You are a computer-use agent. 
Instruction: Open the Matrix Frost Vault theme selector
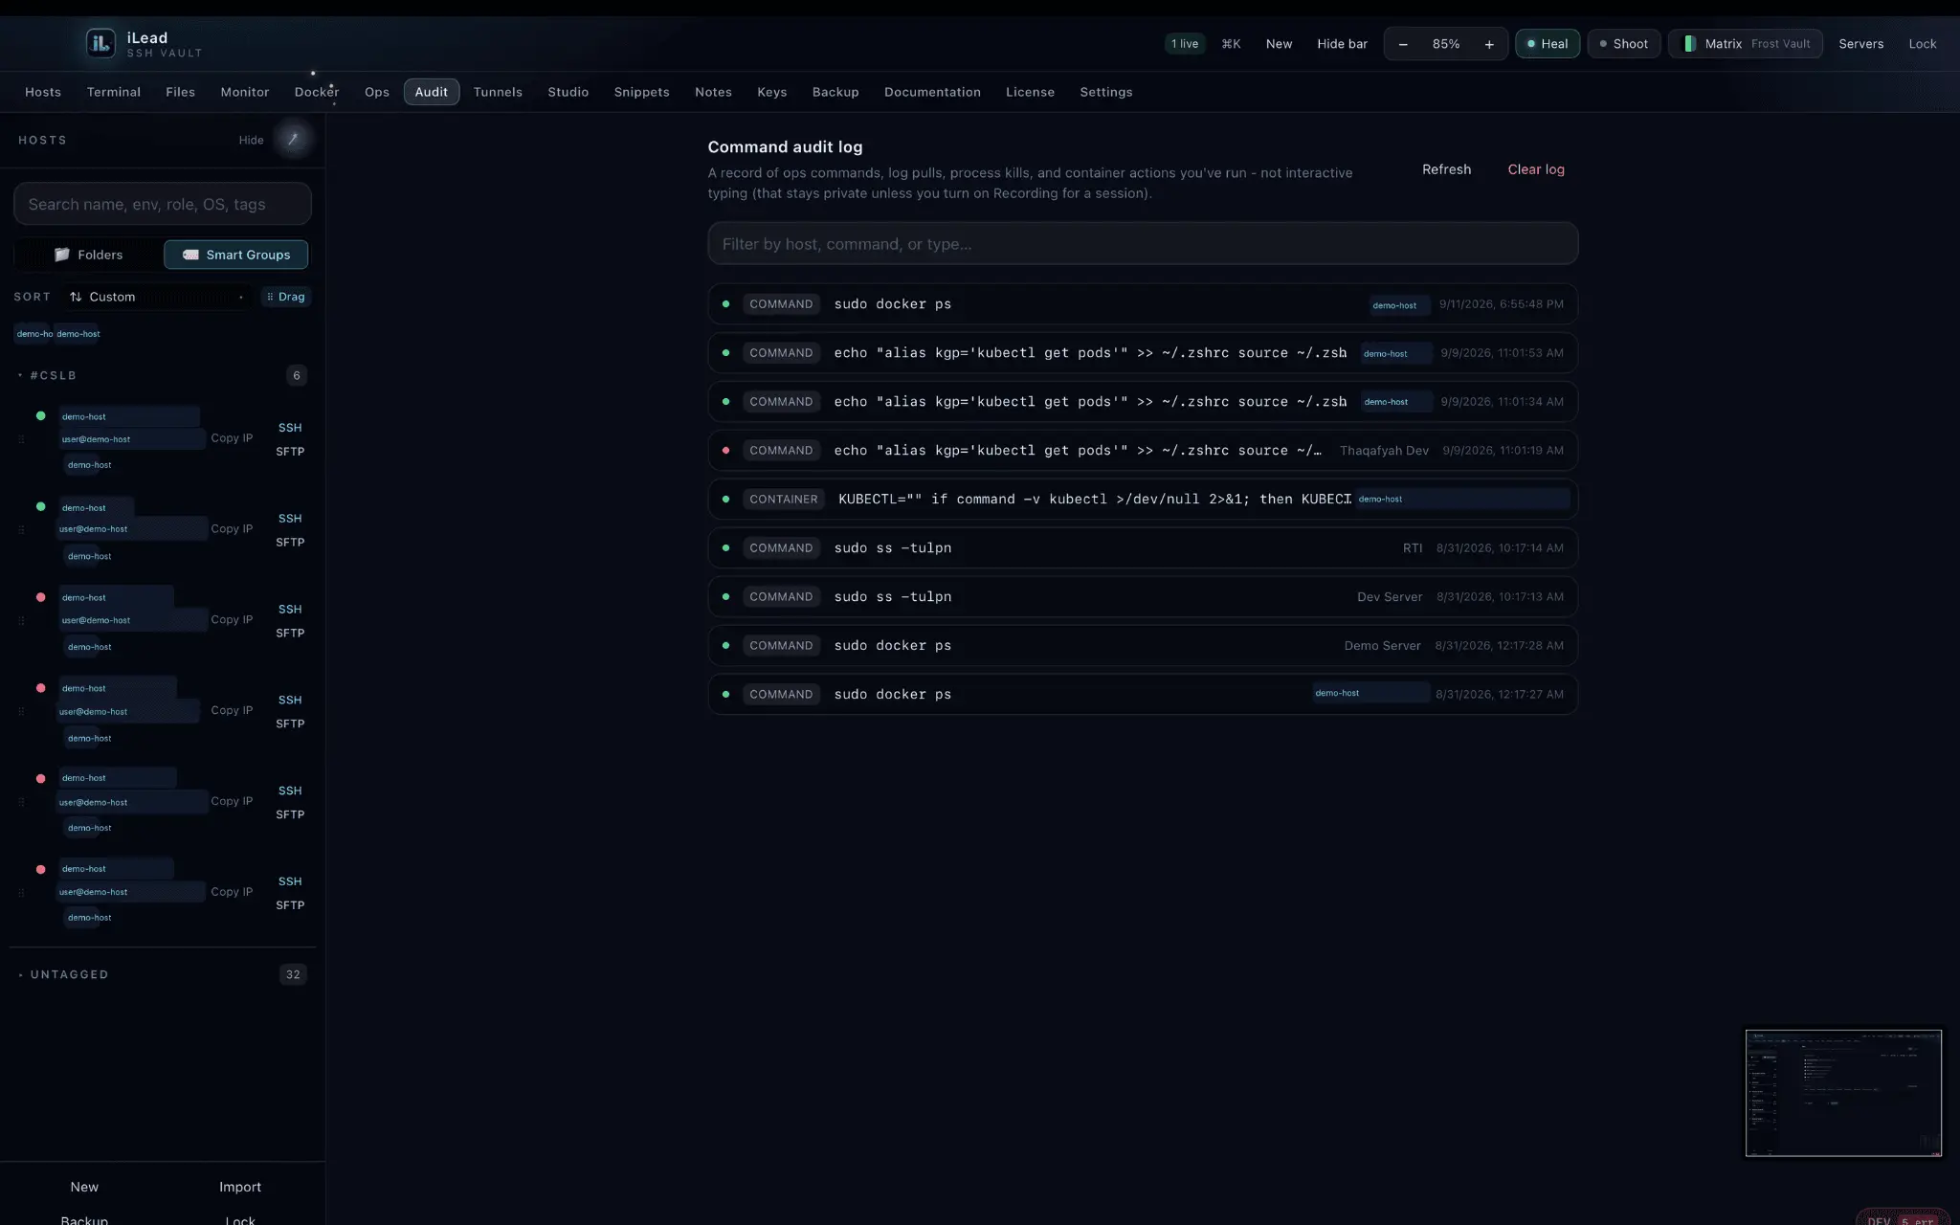[1746, 44]
